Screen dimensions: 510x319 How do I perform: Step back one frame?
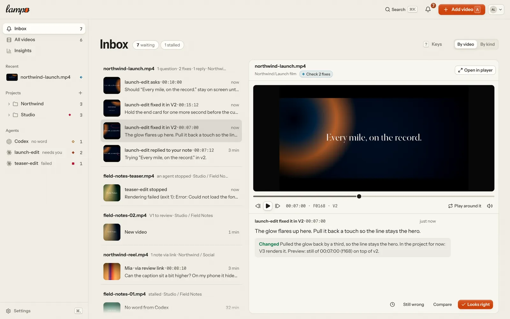coord(258,206)
